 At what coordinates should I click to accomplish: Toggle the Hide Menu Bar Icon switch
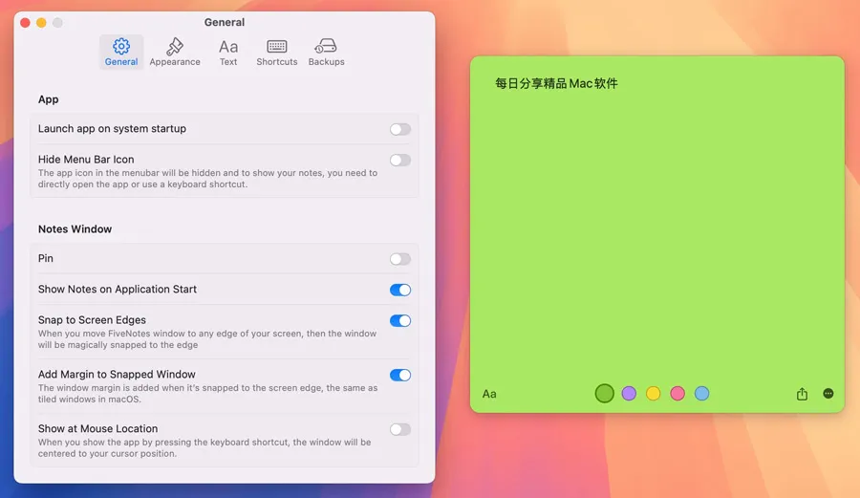pyautogui.click(x=400, y=160)
